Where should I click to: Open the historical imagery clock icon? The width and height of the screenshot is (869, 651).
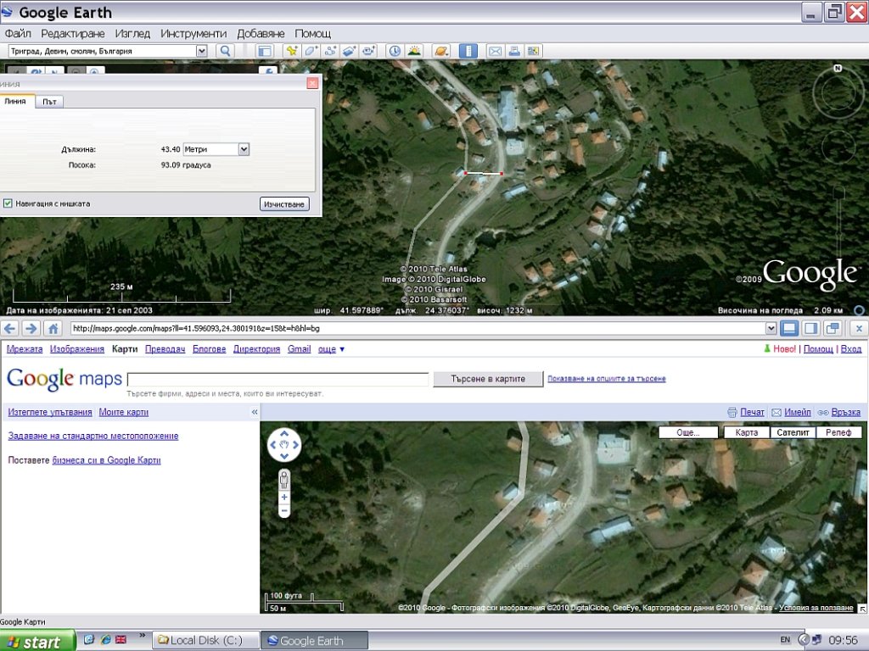coord(395,51)
